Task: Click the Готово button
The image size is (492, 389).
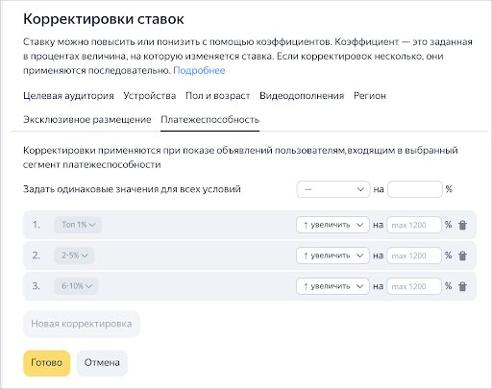Action: [47, 363]
